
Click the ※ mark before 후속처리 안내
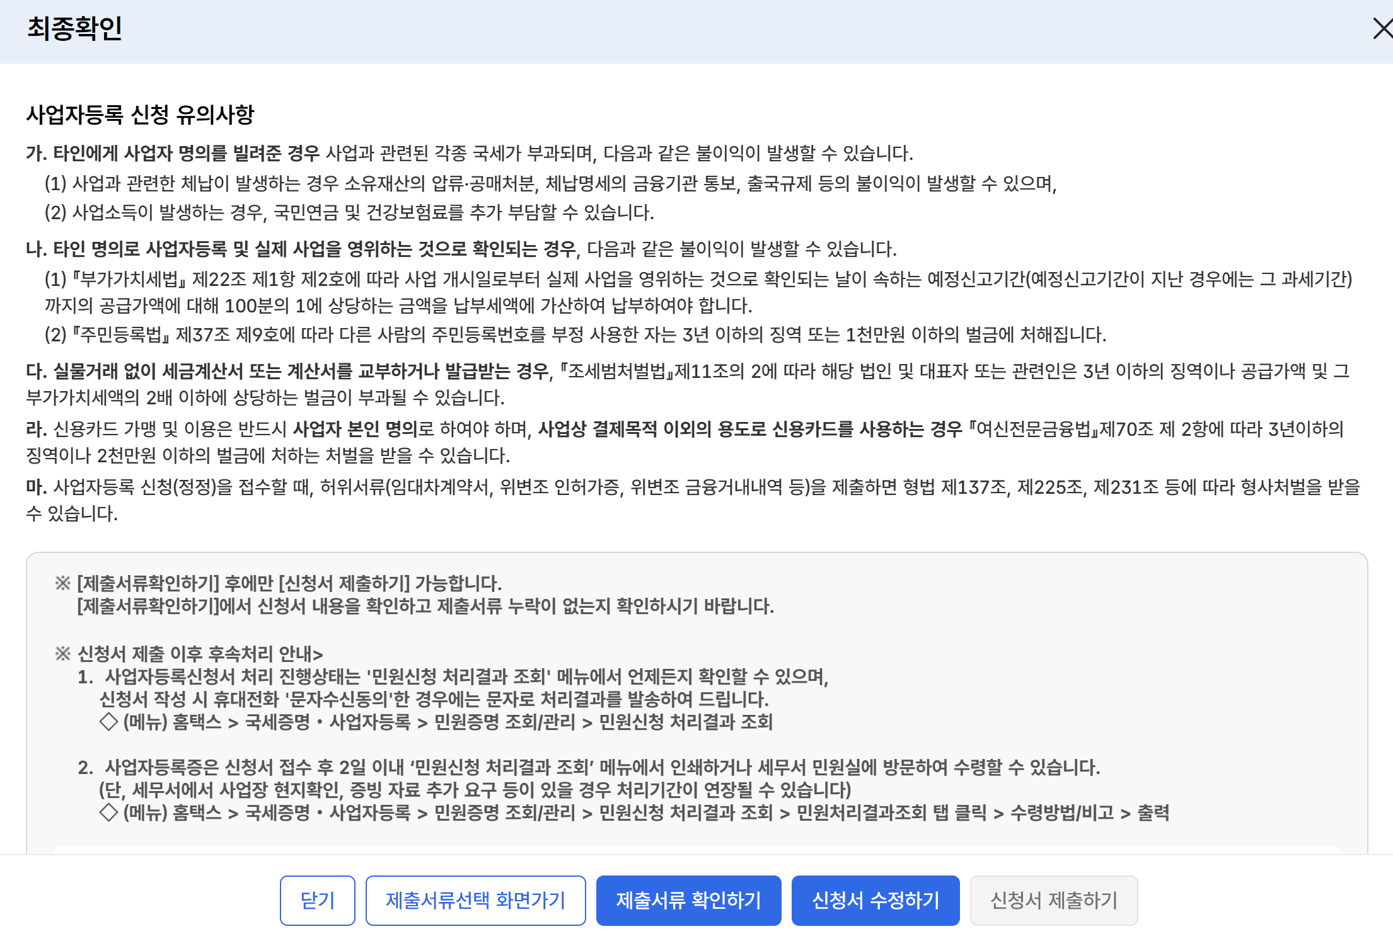tap(62, 654)
